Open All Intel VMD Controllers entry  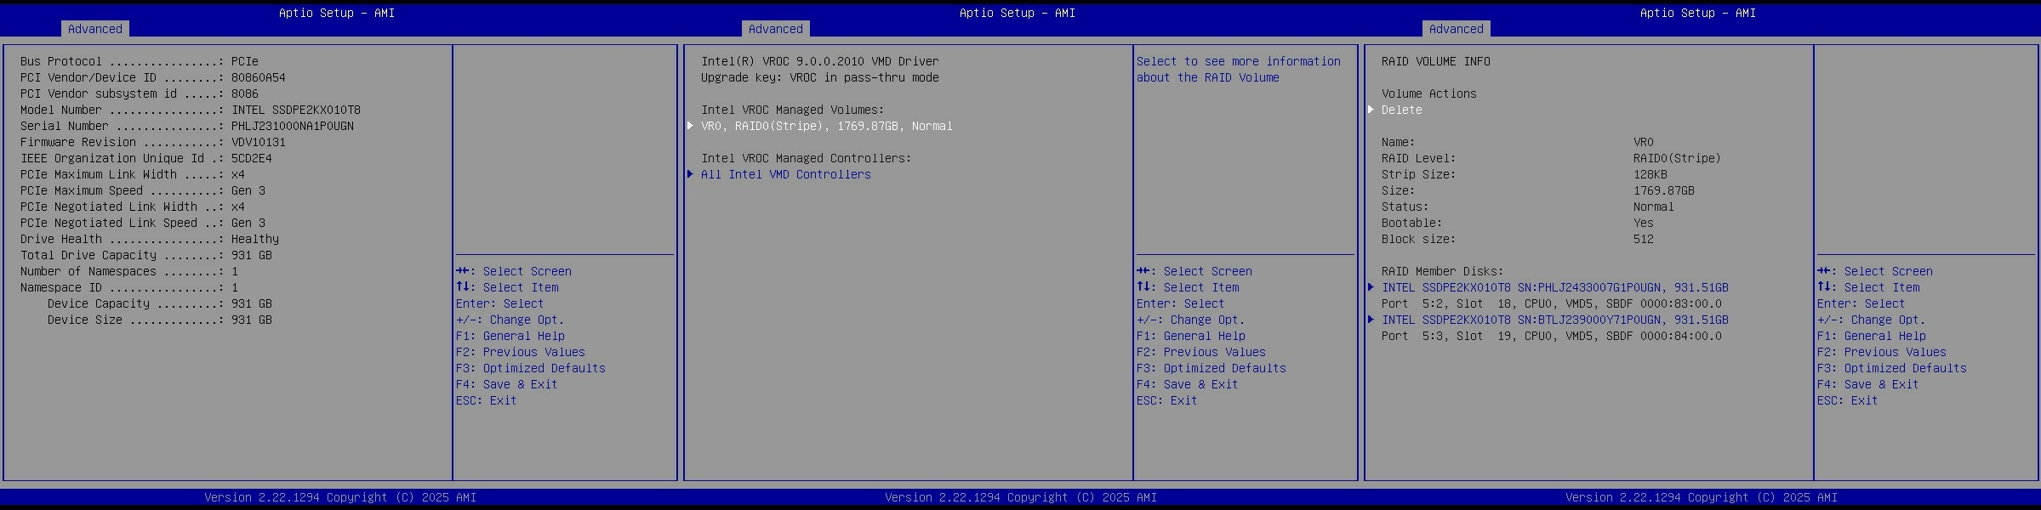click(x=785, y=174)
